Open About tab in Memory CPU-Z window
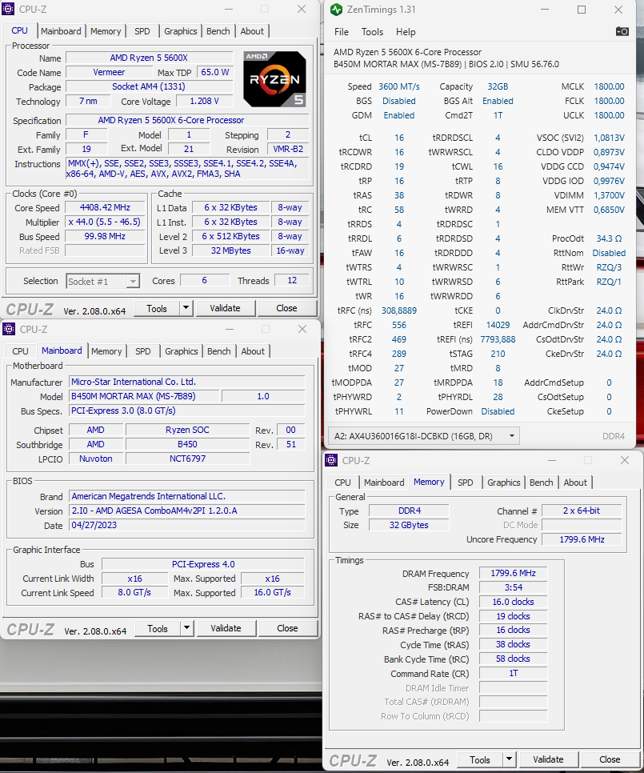This screenshot has height=773, width=644. click(575, 483)
